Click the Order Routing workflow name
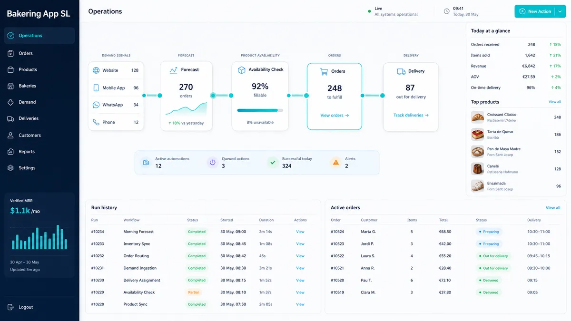 click(x=136, y=256)
